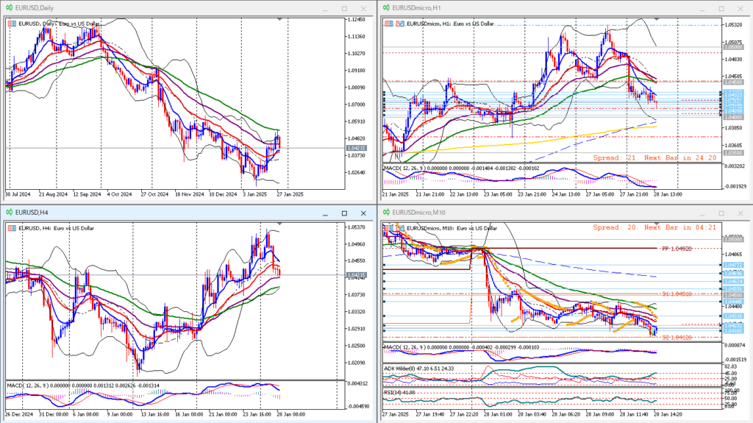The image size is (753, 423).
Task: Select the 1.04185 level price tag on M10 chart
Action: (733, 331)
